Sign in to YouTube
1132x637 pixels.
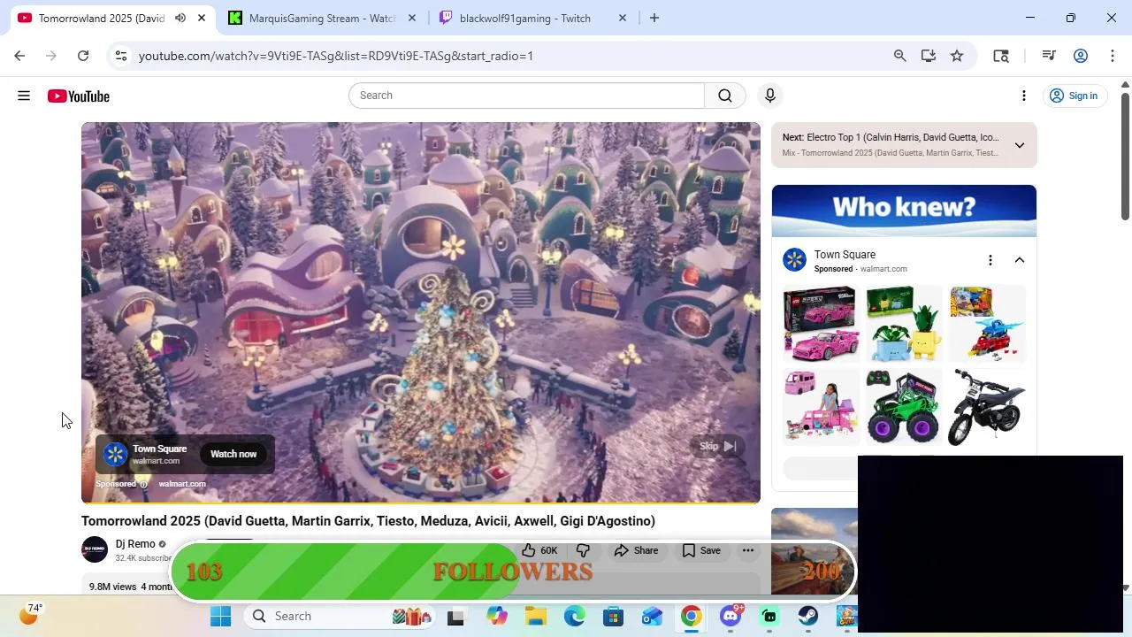click(1074, 96)
